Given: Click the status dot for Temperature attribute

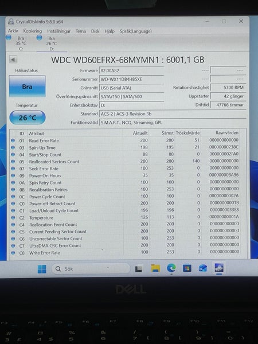Looking at the screenshot, I should point(13,218).
